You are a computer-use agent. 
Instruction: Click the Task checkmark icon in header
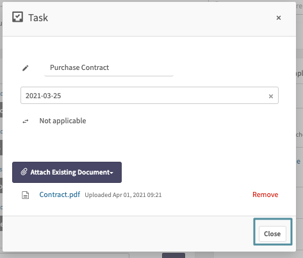click(x=17, y=17)
